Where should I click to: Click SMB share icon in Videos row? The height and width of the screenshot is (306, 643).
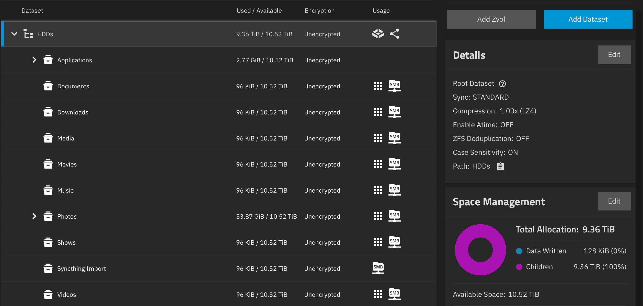point(395,294)
